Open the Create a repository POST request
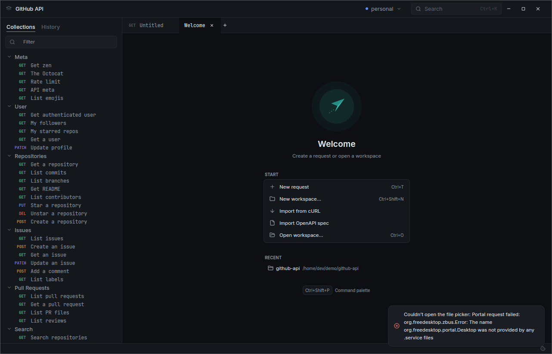552x354 pixels. tap(61, 222)
